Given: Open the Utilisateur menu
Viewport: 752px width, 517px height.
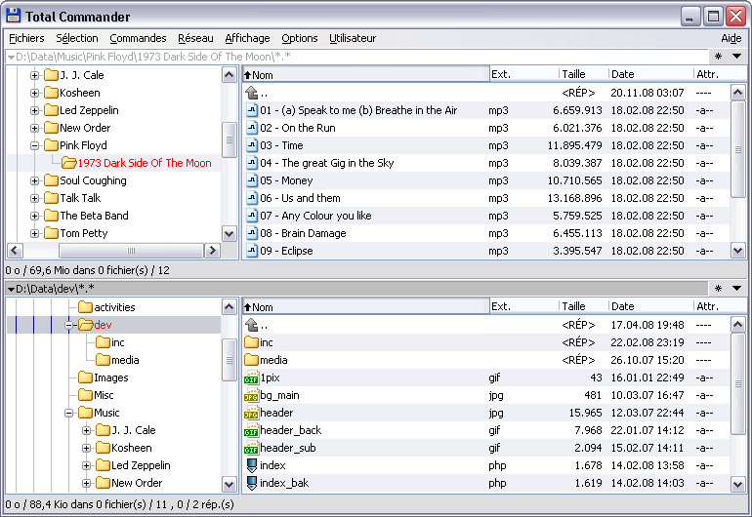Looking at the screenshot, I should pyautogui.click(x=353, y=38).
